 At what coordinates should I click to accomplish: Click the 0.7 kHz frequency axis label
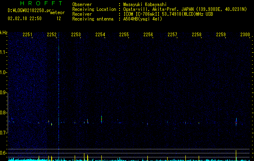[x=3, y=133]
